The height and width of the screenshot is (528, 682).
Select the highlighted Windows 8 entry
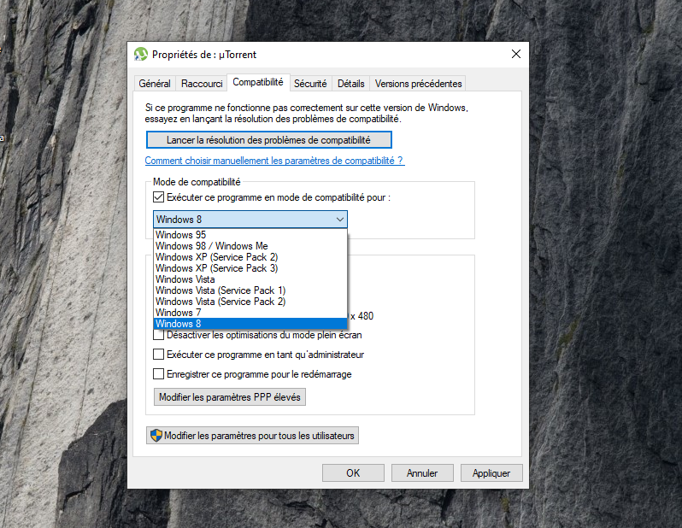point(250,324)
